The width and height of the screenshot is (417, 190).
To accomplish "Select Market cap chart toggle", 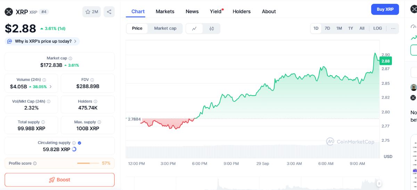I will point(165,28).
